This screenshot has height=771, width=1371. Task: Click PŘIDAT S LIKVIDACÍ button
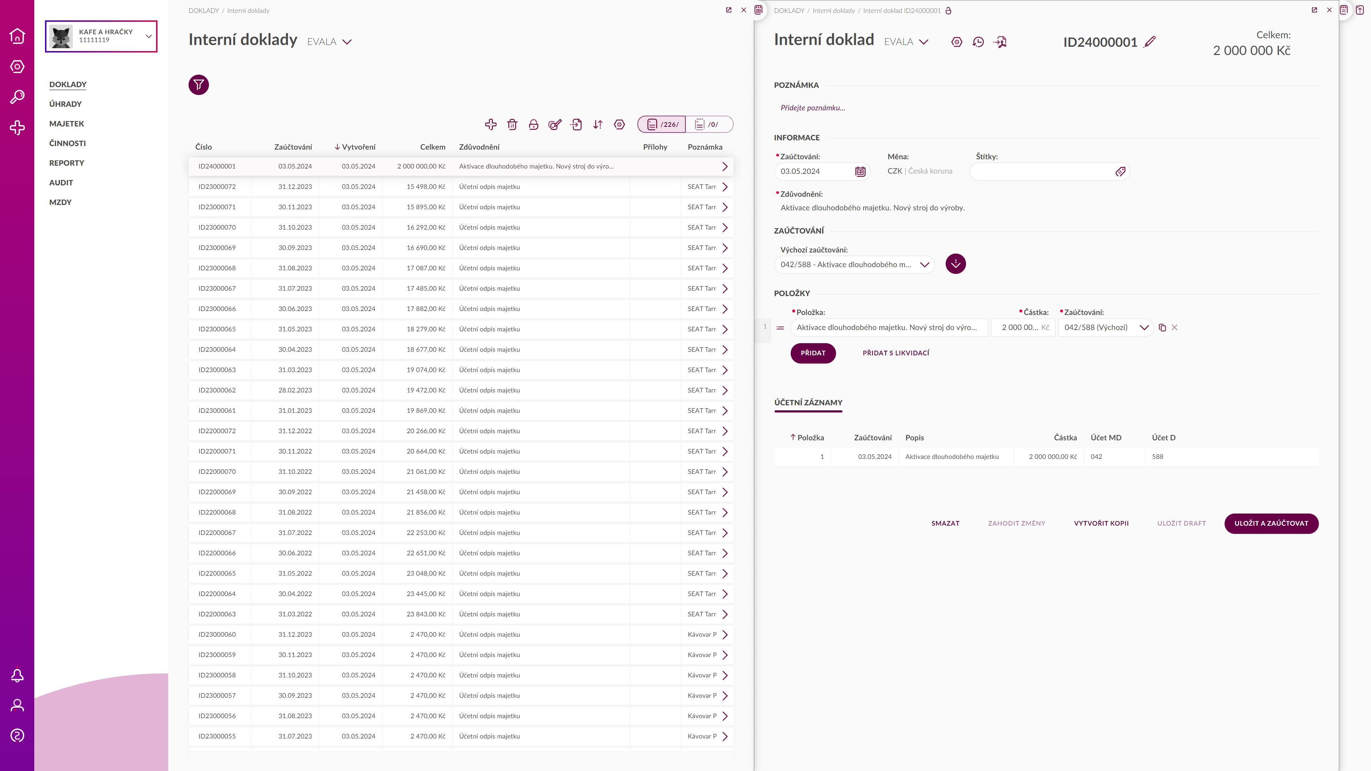pyautogui.click(x=896, y=353)
